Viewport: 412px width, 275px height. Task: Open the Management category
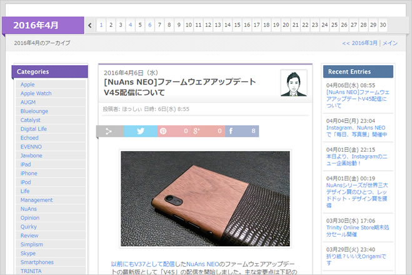pos(36,200)
